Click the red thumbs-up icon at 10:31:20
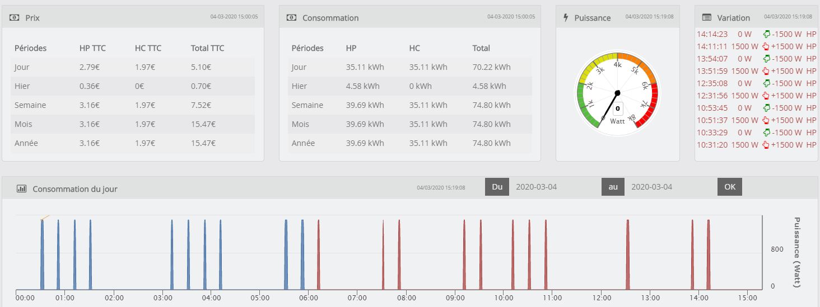 pos(767,145)
